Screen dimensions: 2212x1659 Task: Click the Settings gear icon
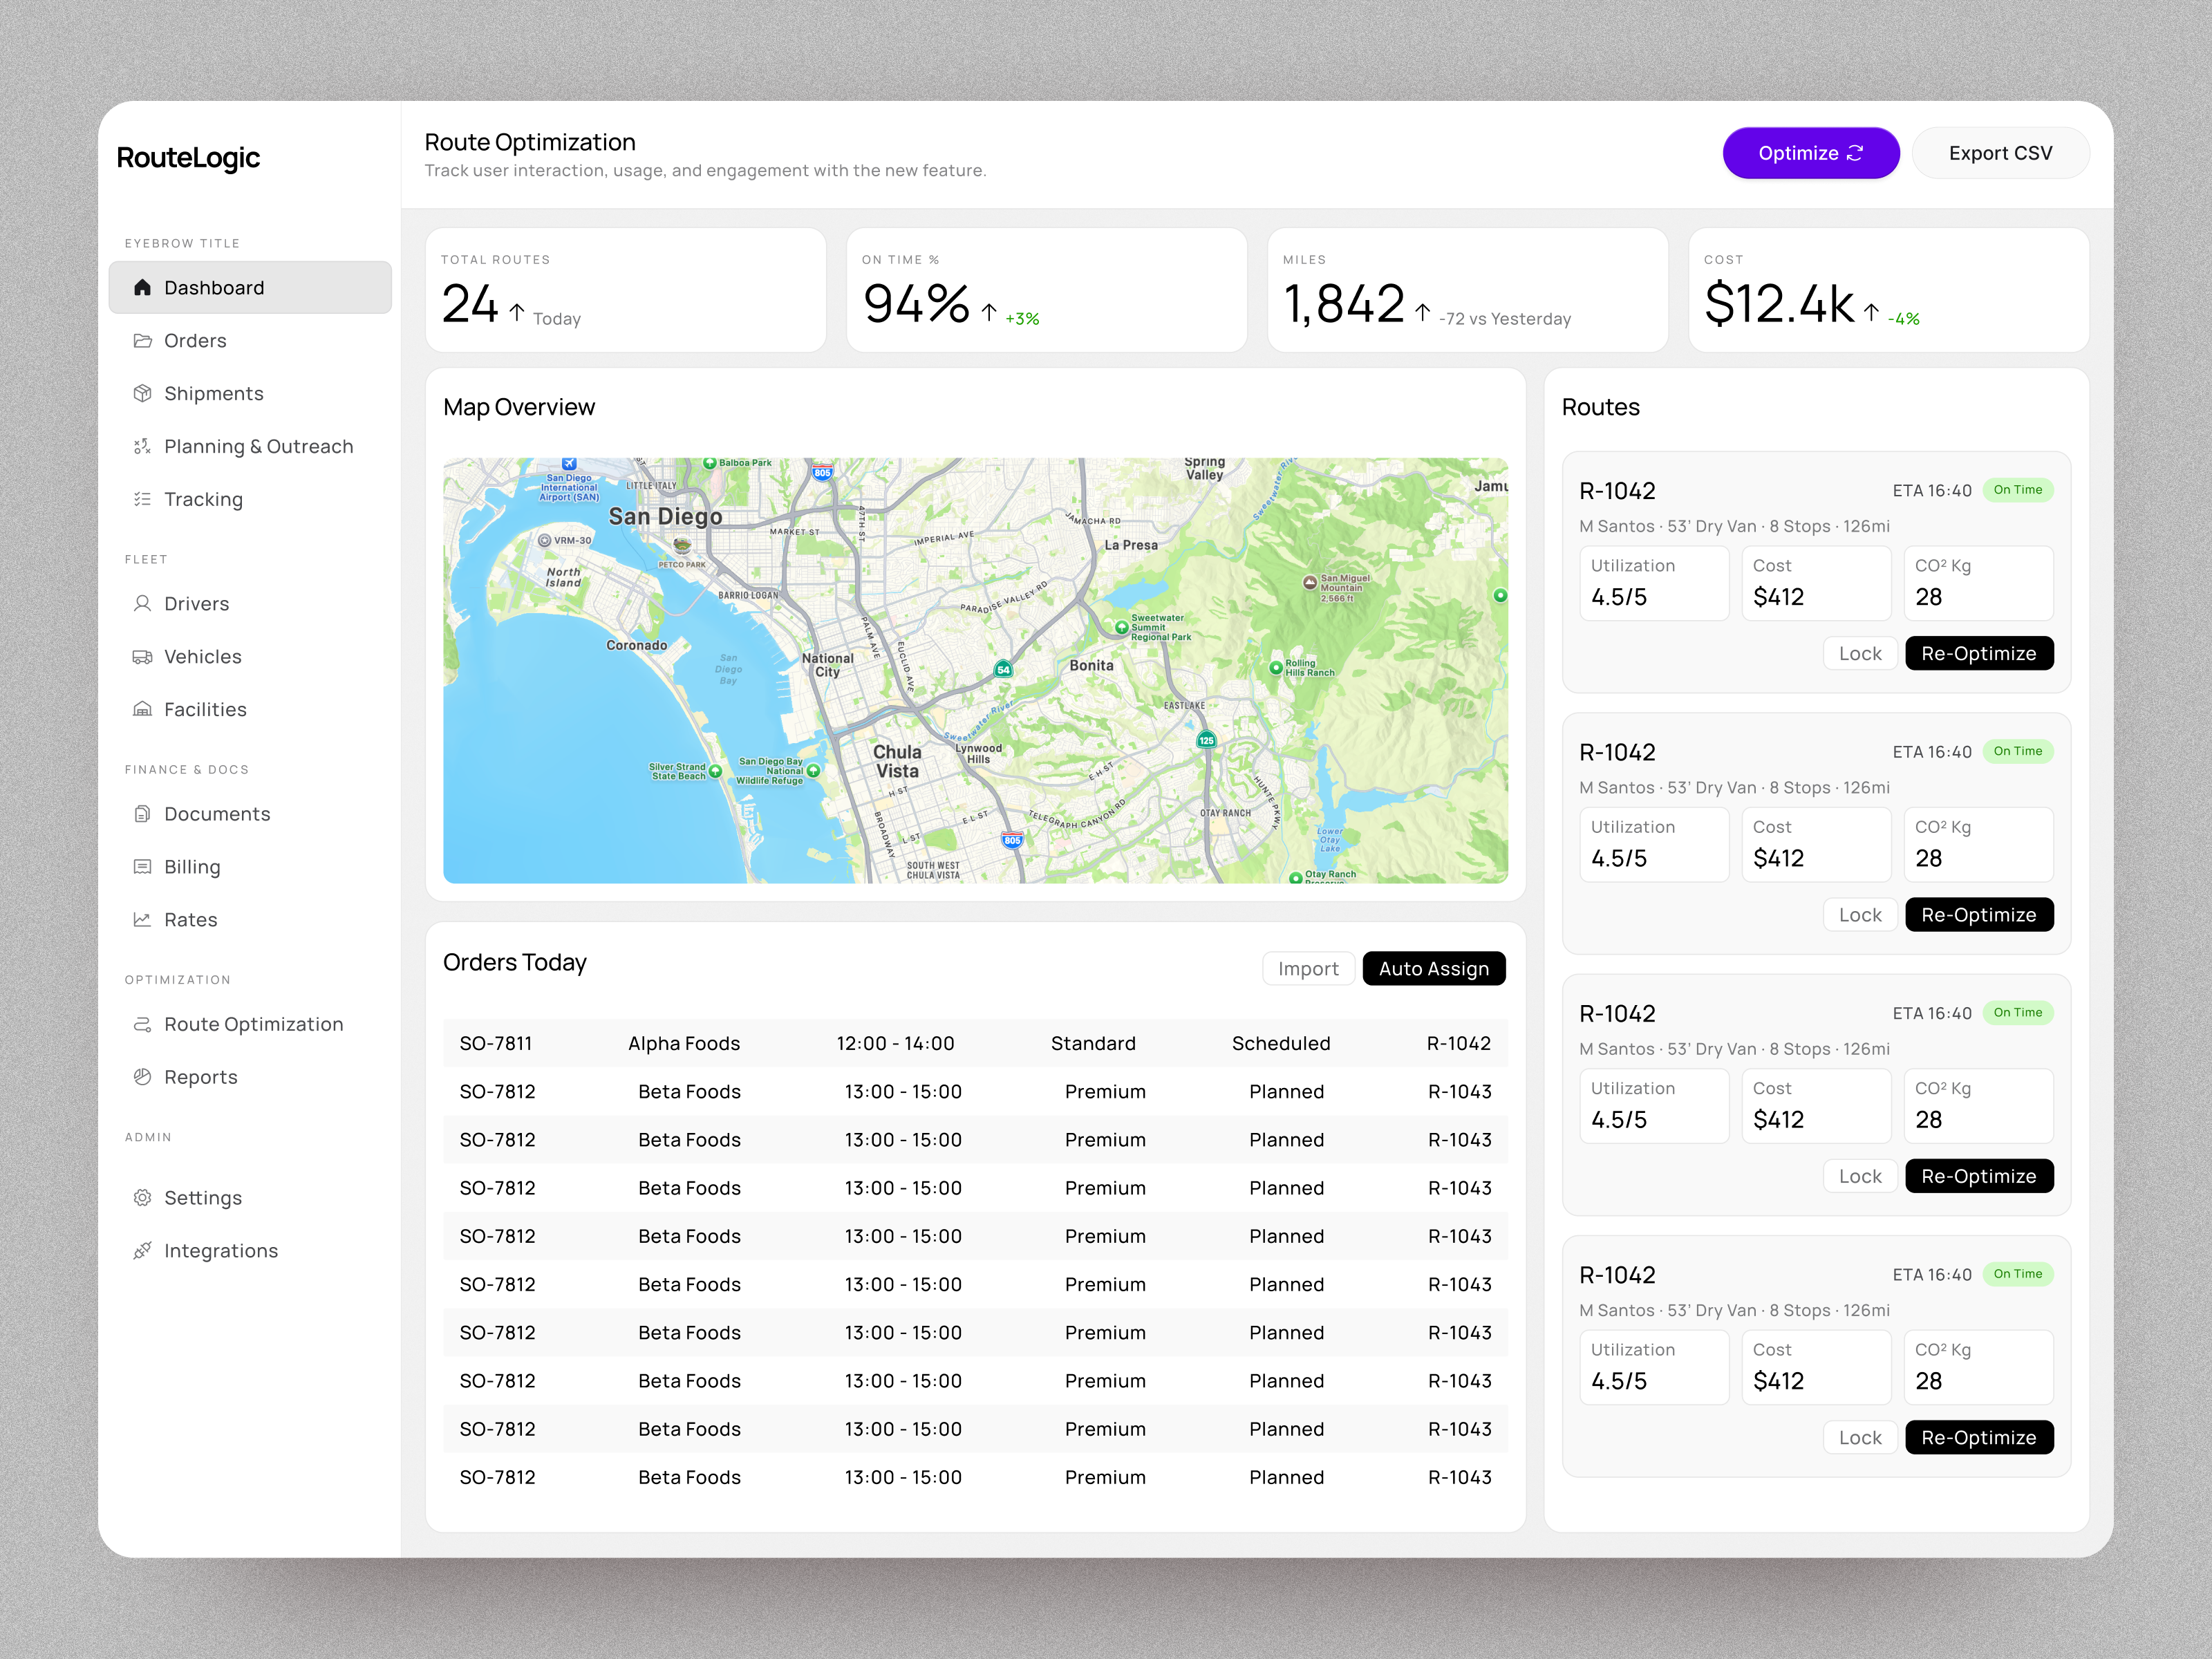142,1197
